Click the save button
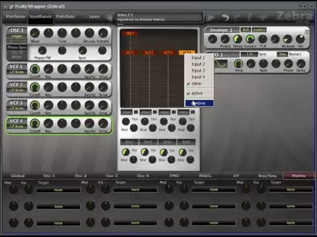The width and height of the screenshot is (317, 237). click(x=94, y=16)
